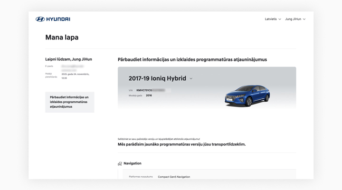Click the 'Mēs parādīsim jaunāko programmatūras versiju' heading
342x190 pixels.
pos(181,144)
